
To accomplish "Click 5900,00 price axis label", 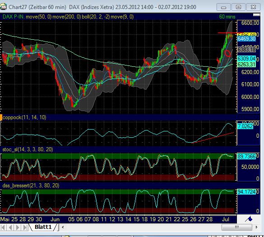I will tap(250, 109).
